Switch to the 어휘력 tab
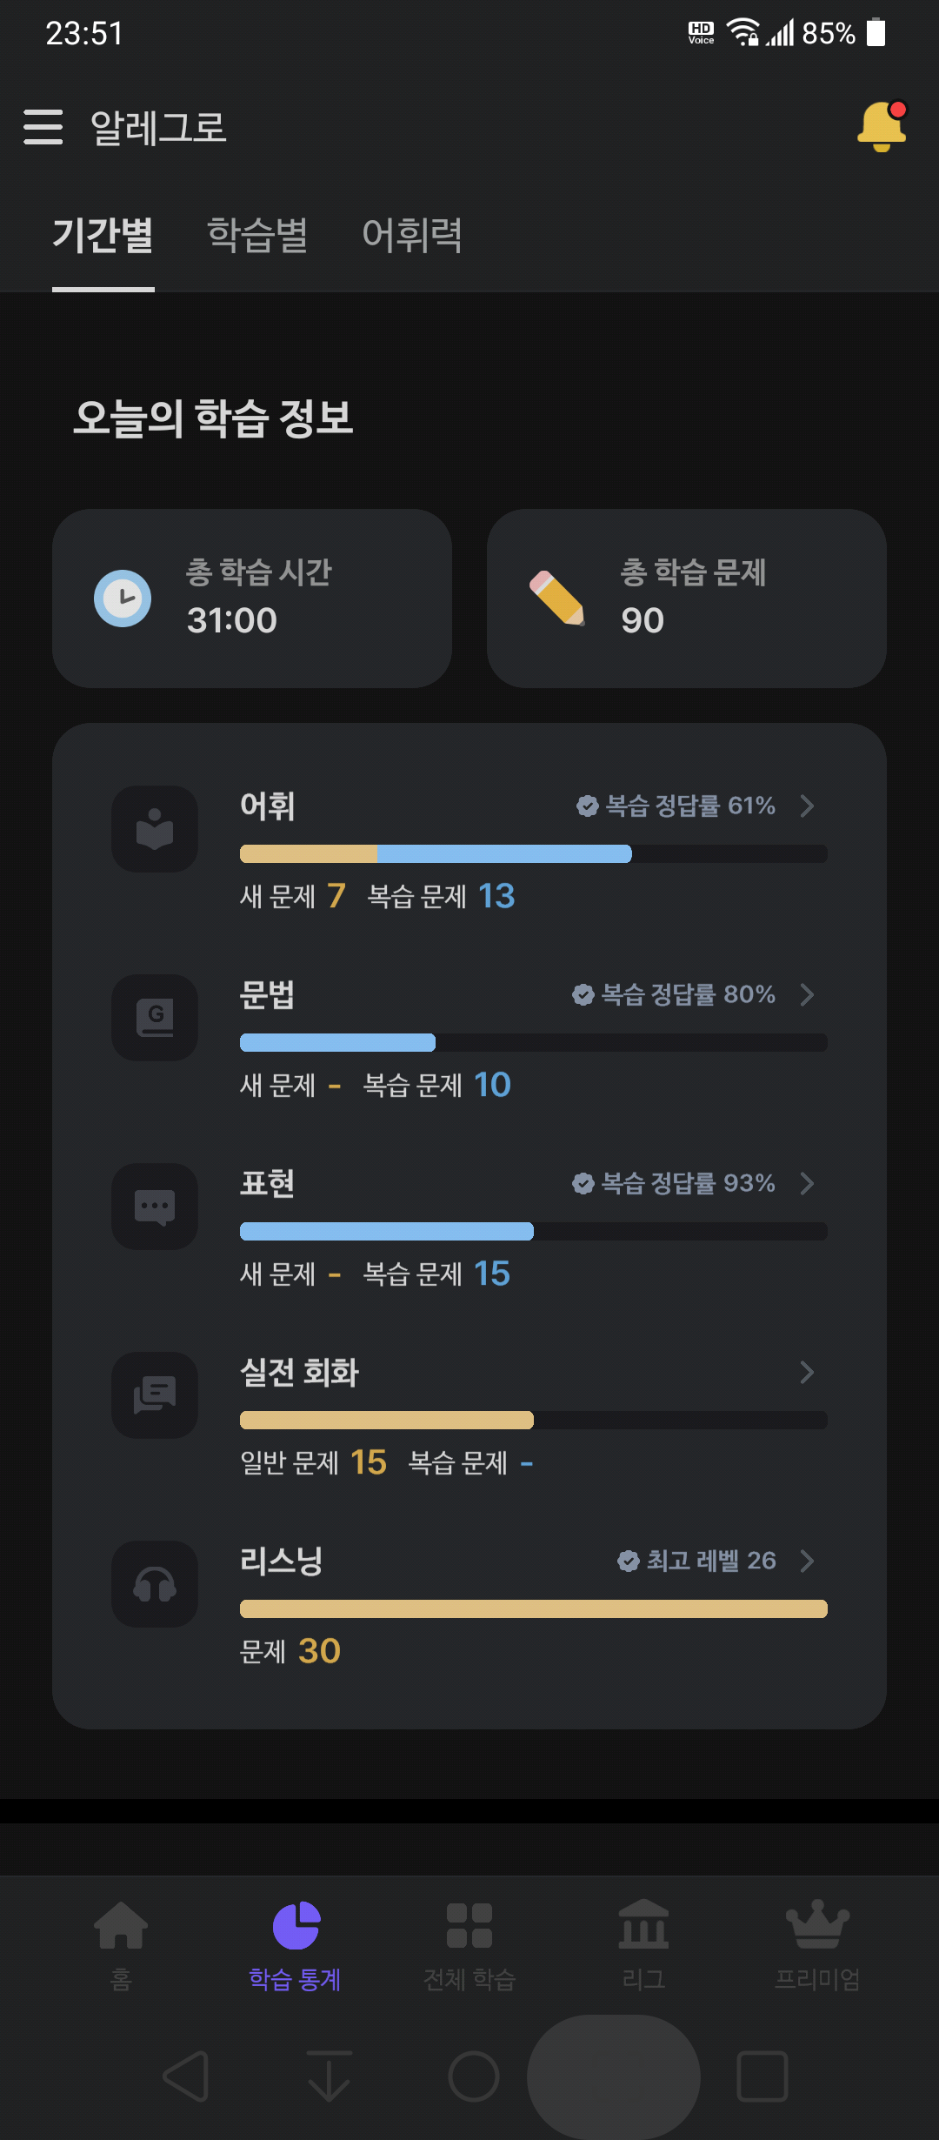Screen dimensions: 939x2140 pos(412,235)
